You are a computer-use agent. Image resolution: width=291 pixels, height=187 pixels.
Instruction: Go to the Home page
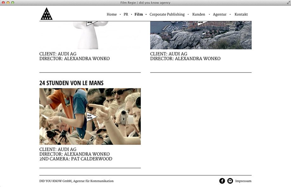tap(112, 14)
